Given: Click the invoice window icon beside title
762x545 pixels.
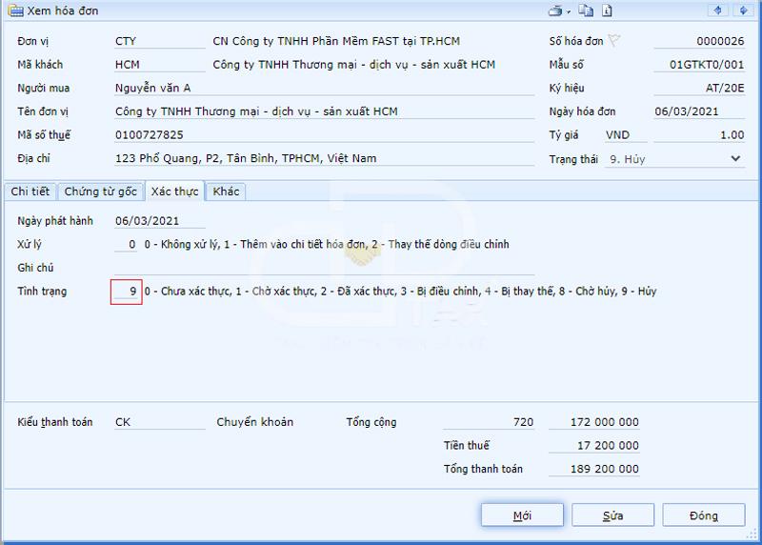Looking at the screenshot, I should point(15,10).
